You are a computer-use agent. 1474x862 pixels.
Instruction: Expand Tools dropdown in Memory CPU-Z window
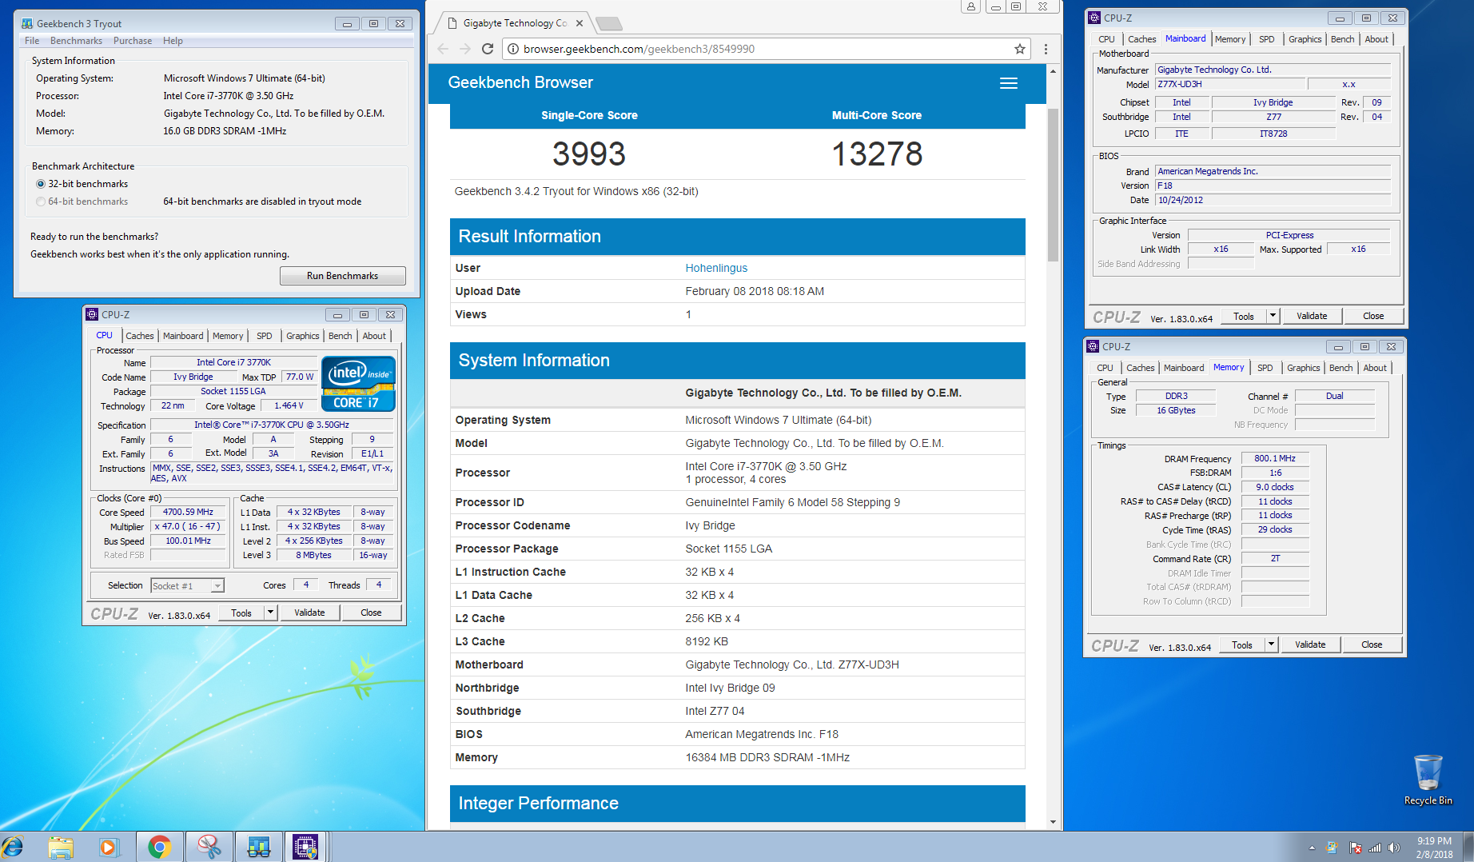(x=1272, y=645)
